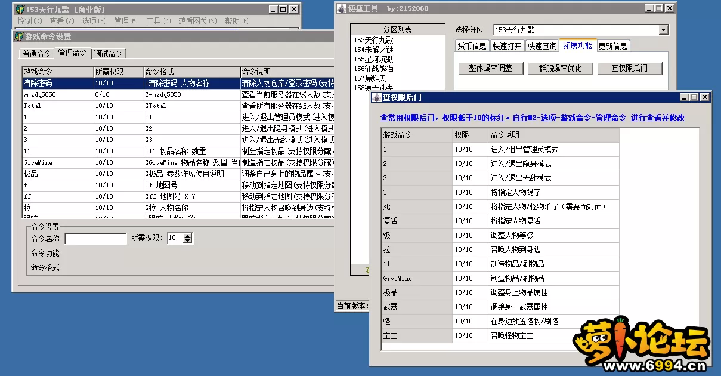Select 155星河沉默 in the 分区列表
This screenshot has height=376, width=721.
[373, 58]
